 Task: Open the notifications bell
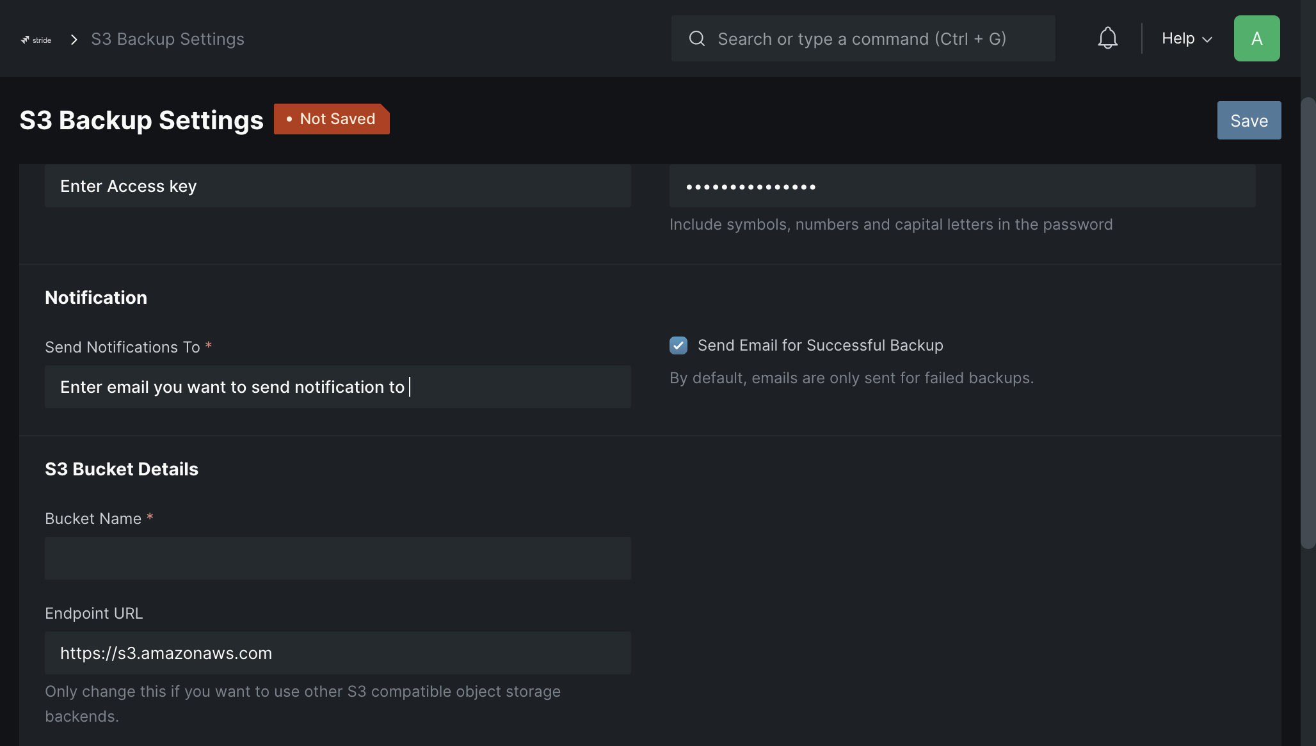[1107, 38]
